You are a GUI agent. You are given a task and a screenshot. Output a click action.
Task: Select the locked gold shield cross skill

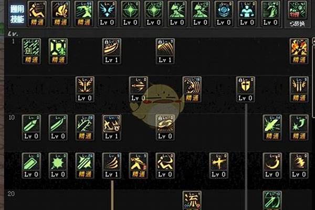click(246, 89)
